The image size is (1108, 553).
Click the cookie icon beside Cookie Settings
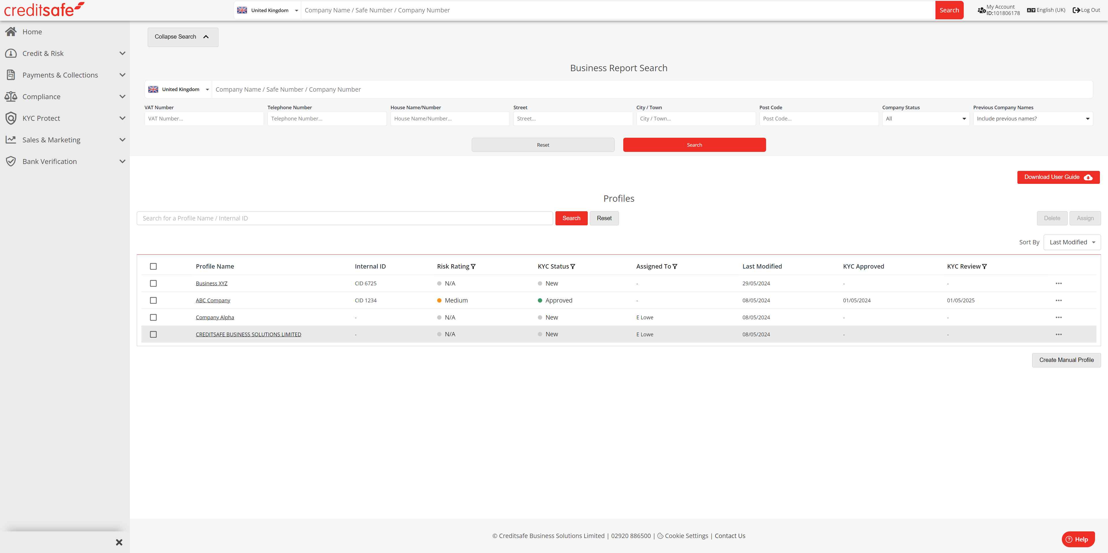[660, 536]
